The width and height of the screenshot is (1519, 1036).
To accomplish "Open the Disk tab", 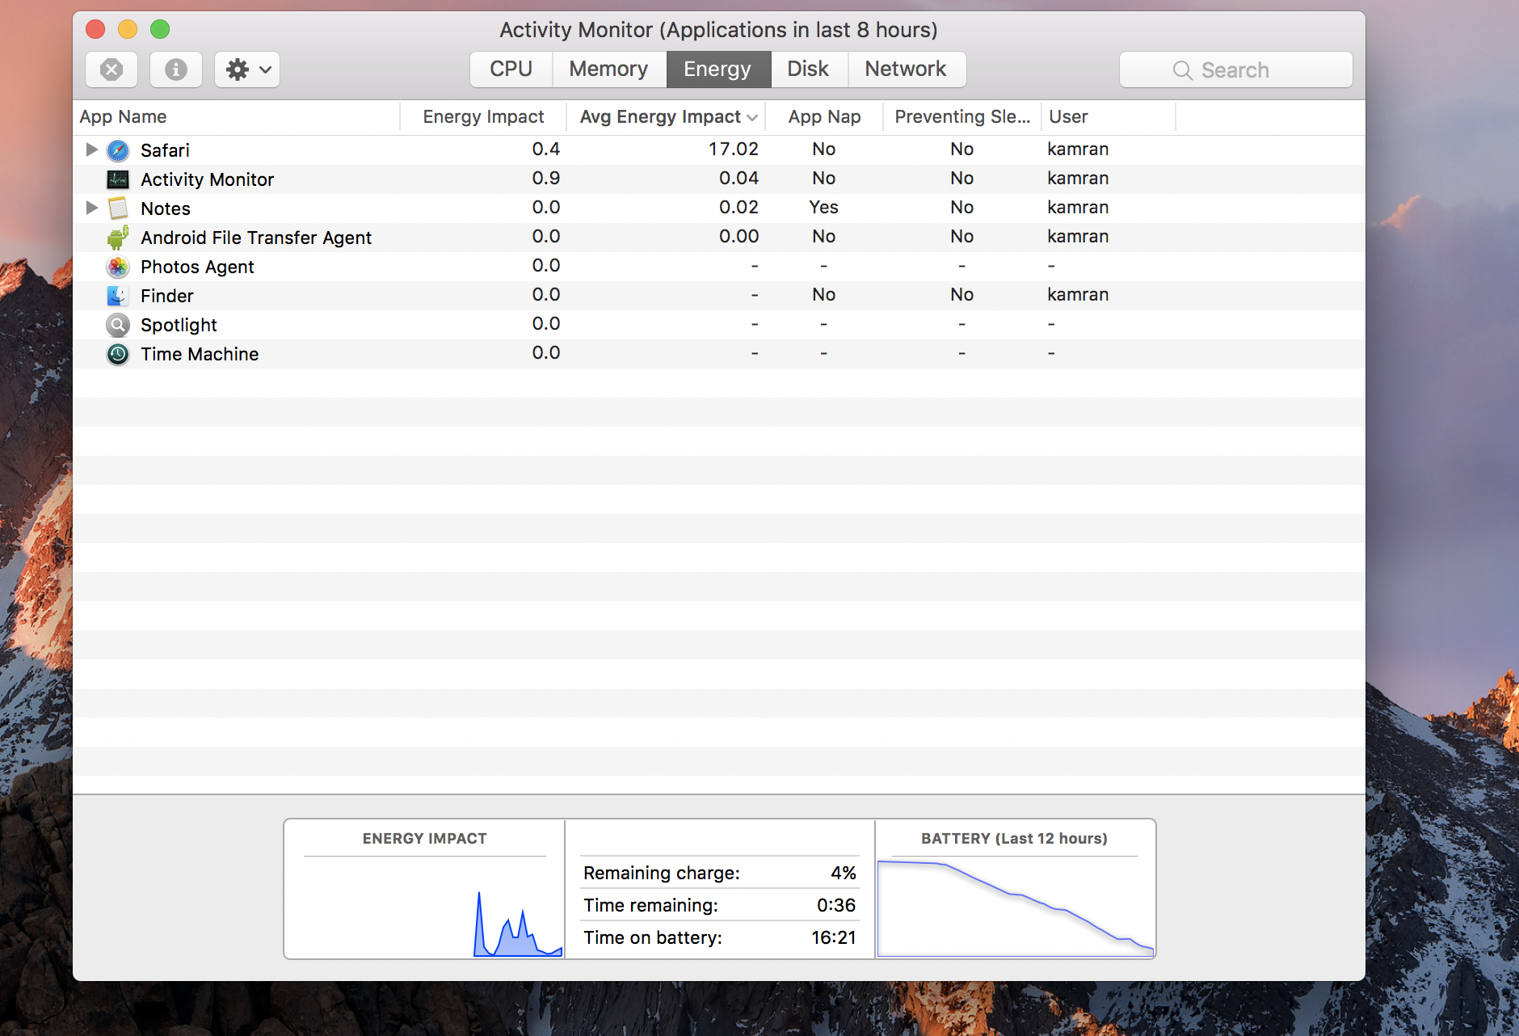I will tap(809, 69).
